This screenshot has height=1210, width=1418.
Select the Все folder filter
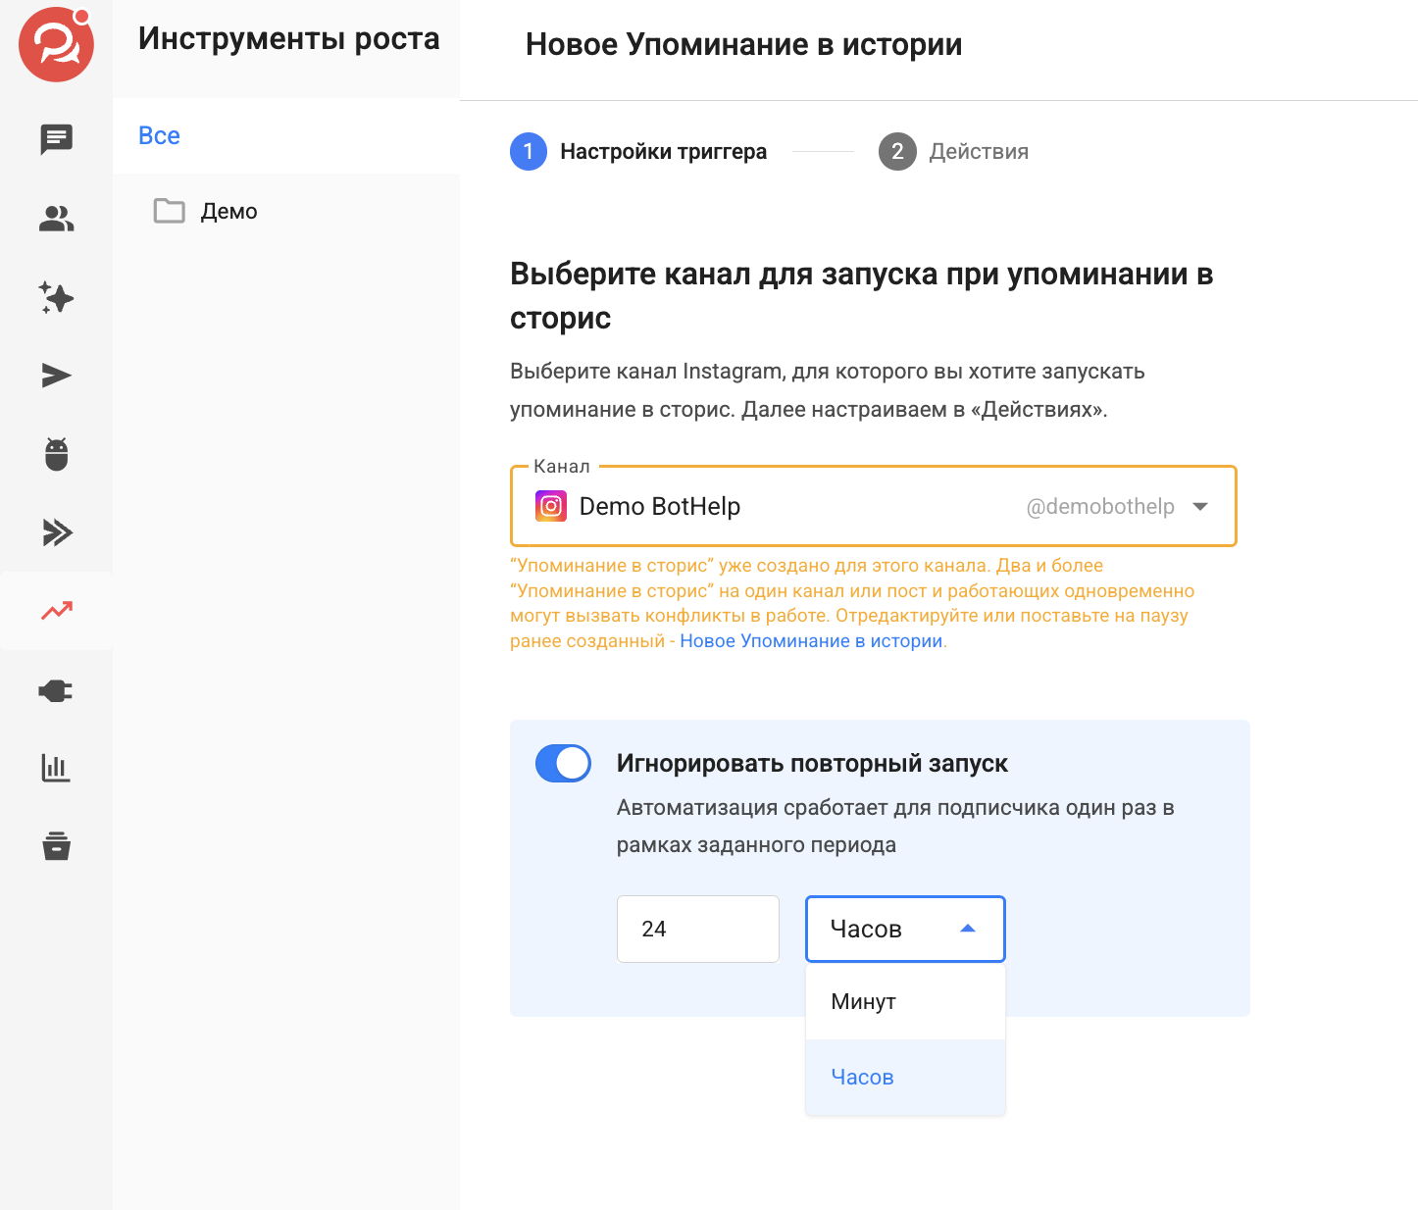point(159,135)
